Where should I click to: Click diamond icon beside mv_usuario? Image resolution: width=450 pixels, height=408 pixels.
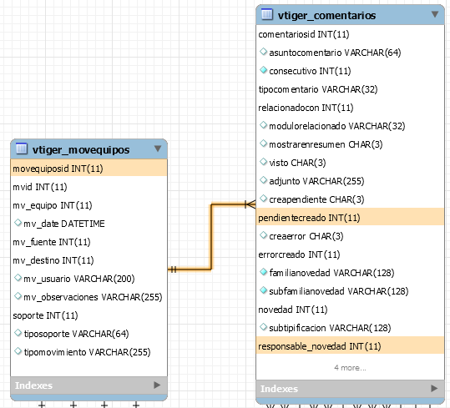(x=18, y=277)
